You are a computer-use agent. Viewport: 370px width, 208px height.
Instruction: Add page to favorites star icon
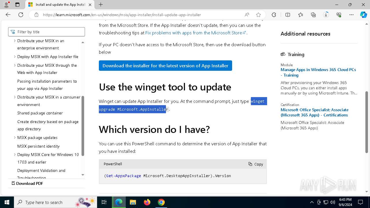click(x=258, y=15)
